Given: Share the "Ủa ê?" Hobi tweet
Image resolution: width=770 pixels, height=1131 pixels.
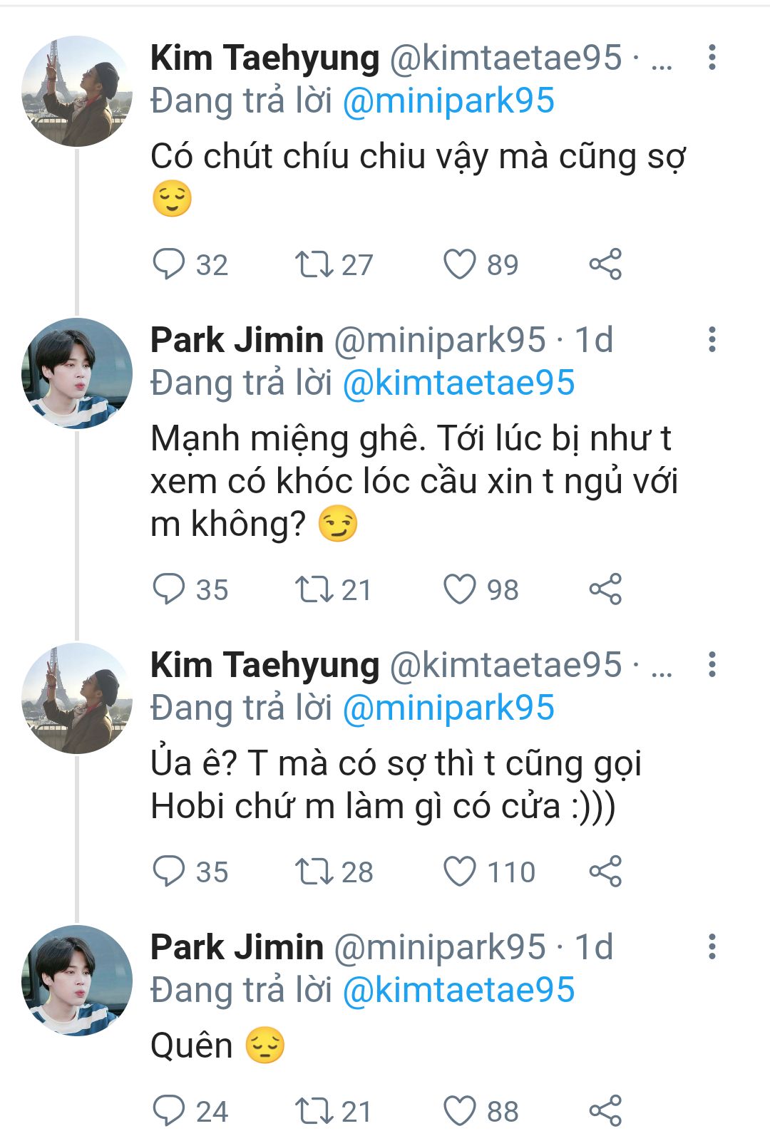Looking at the screenshot, I should [x=605, y=872].
